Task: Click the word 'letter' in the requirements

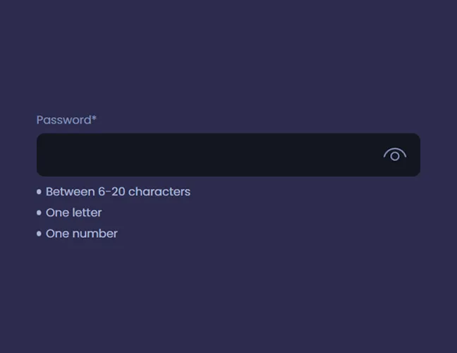Action: point(86,213)
